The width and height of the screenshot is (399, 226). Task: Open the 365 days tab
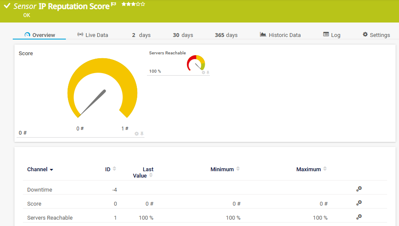[x=226, y=35]
